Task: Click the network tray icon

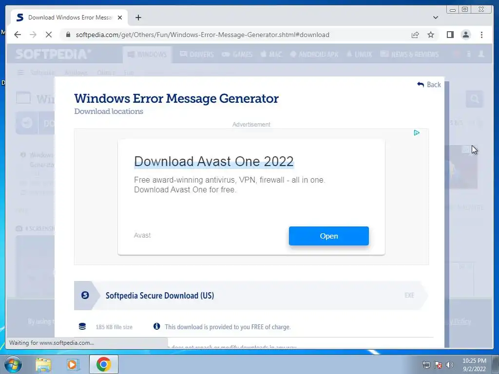Action: [426, 365]
